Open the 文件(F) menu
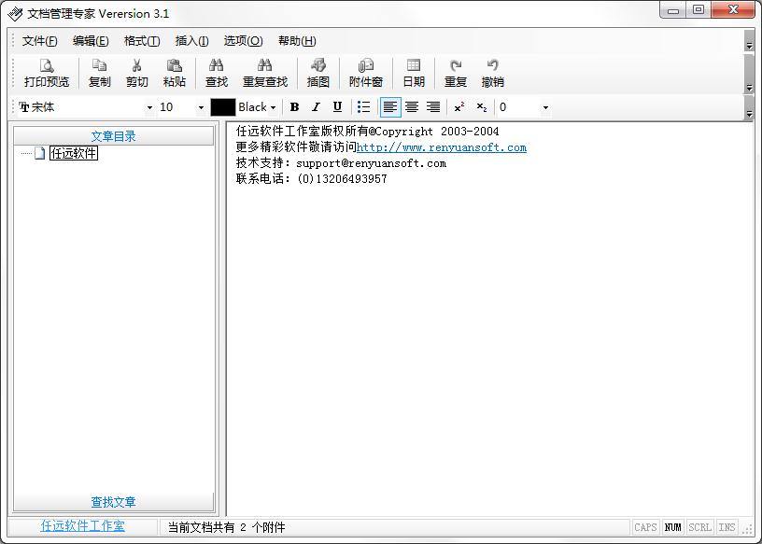 click(39, 41)
